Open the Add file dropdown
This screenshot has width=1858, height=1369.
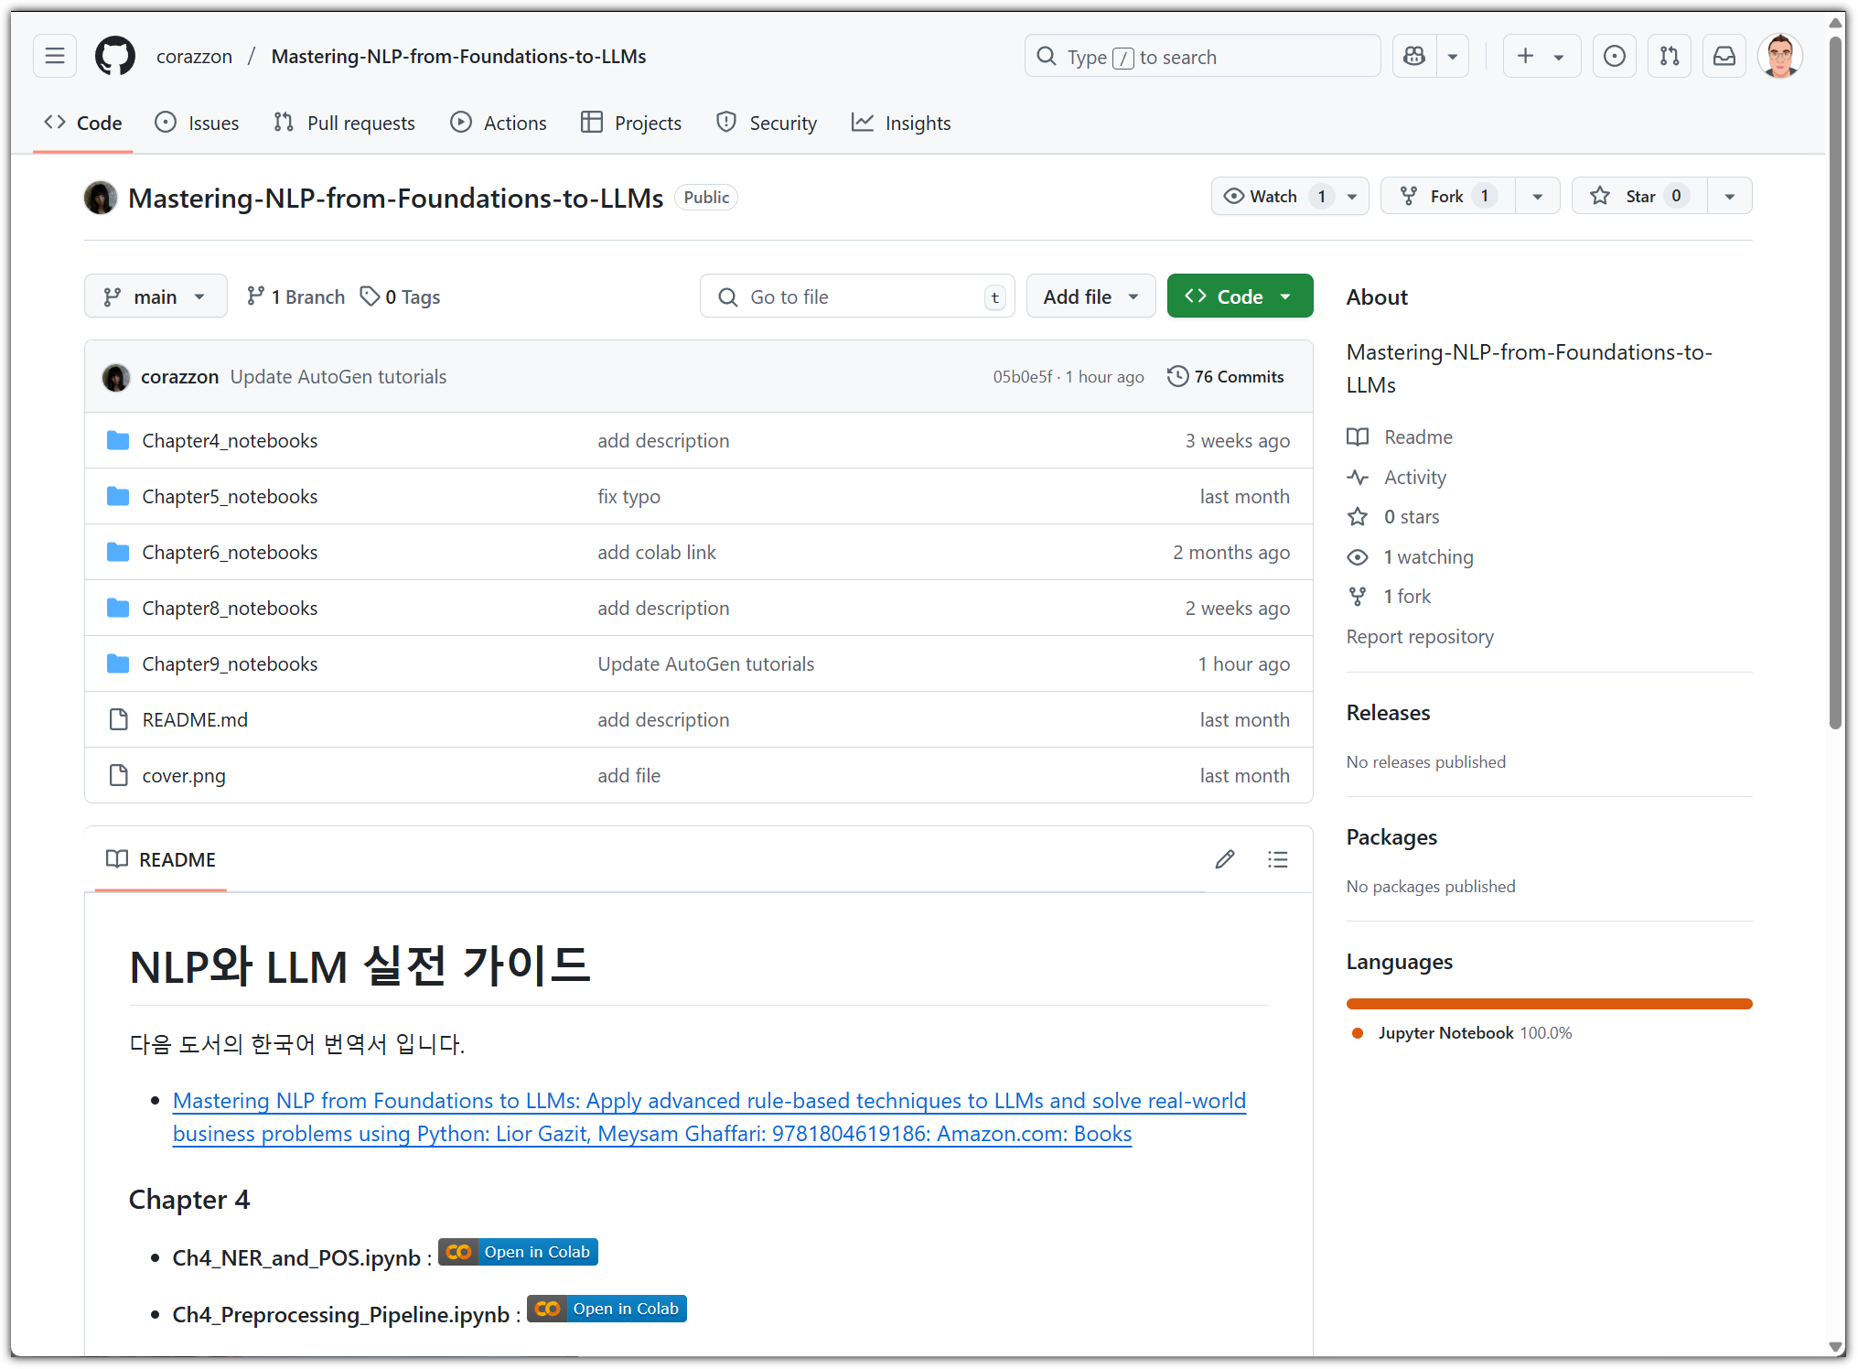pyautogui.click(x=1090, y=296)
